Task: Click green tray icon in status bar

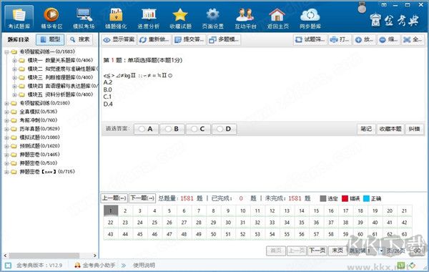Action: [401, 265]
